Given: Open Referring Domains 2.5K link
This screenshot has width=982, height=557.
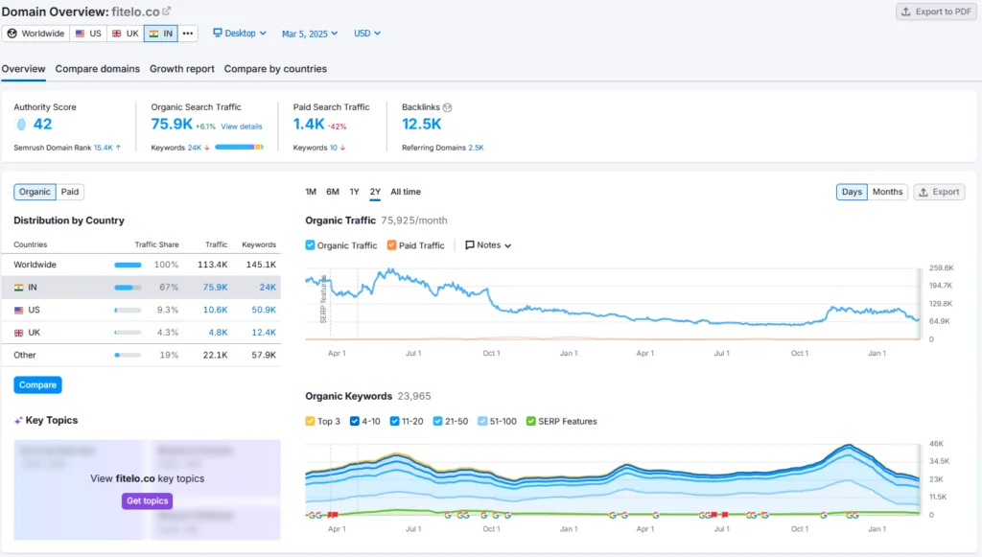Looking at the screenshot, I should (x=476, y=148).
